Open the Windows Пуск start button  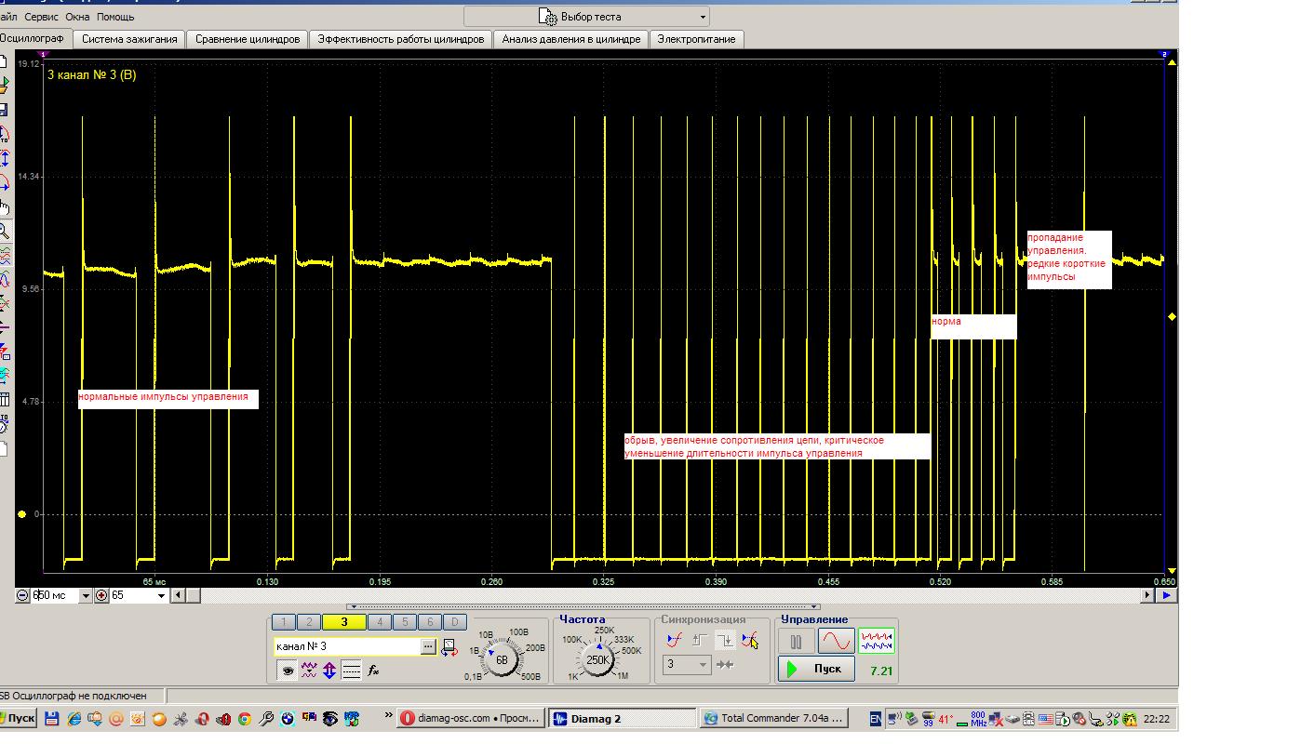click(x=18, y=718)
